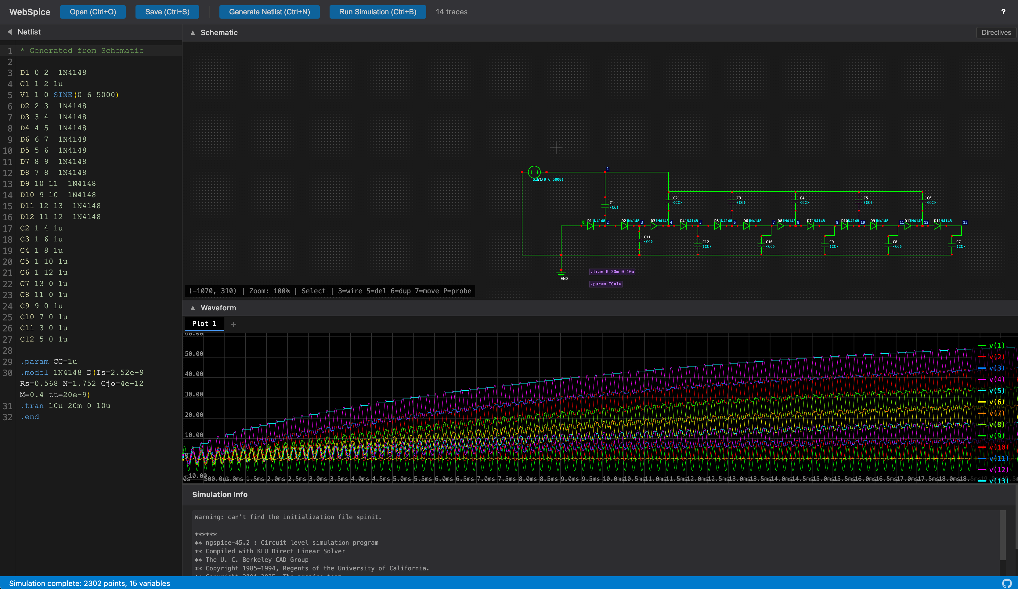Click the v(4) magenta color swatch
This screenshot has height=589, width=1018.
tap(982, 379)
